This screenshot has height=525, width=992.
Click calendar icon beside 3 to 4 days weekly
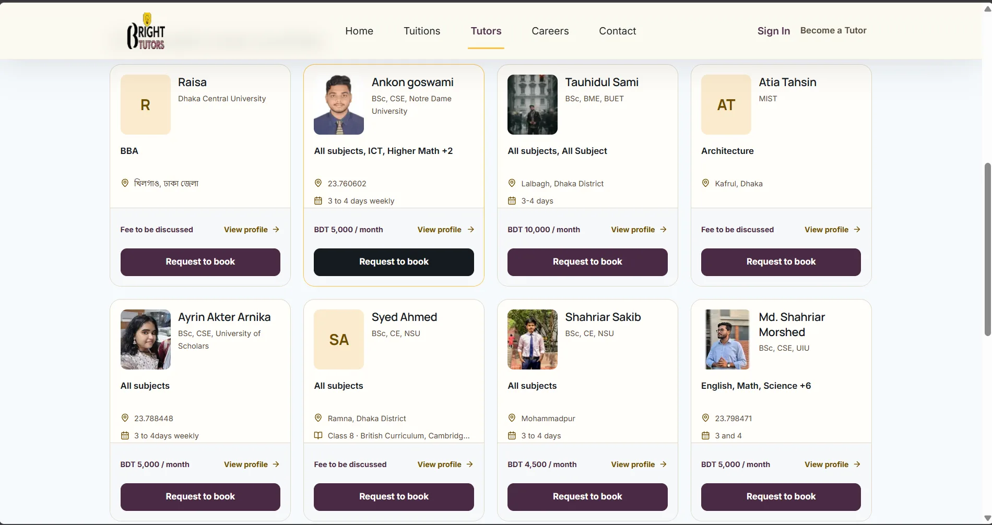(318, 201)
